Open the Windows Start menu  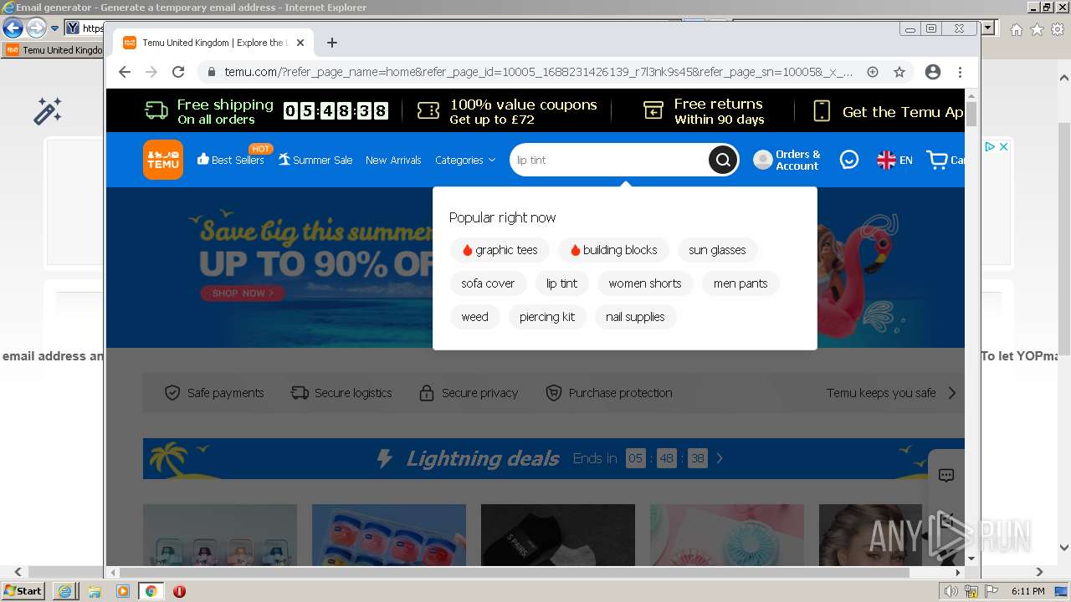click(x=23, y=590)
